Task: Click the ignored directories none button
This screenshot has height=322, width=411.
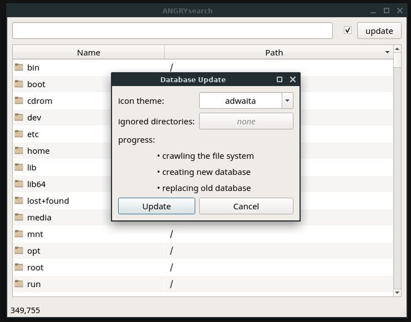Action: pos(246,121)
